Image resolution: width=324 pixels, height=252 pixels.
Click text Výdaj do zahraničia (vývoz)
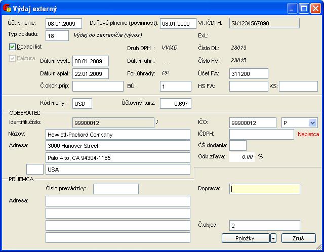click(108, 35)
